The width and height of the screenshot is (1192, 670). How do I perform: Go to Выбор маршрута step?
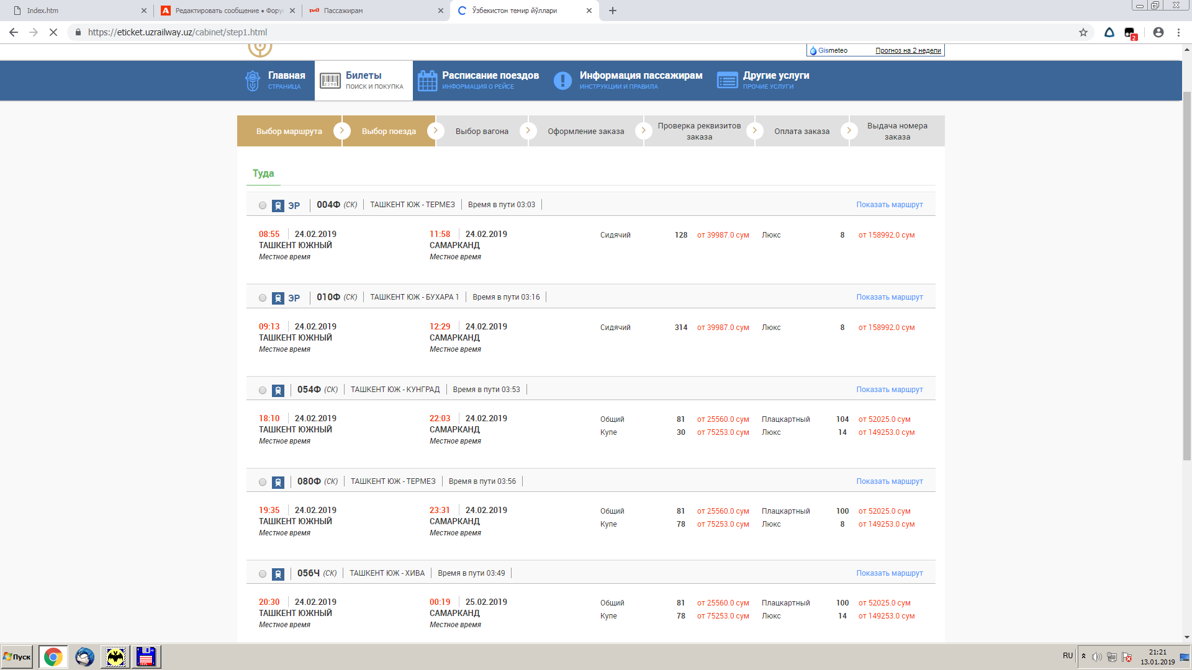(x=289, y=131)
